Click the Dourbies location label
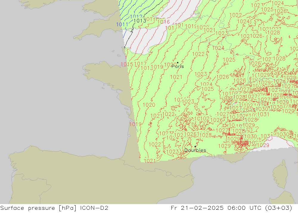Screen dimensions: 298x219 pyautogui.click(x=195, y=150)
